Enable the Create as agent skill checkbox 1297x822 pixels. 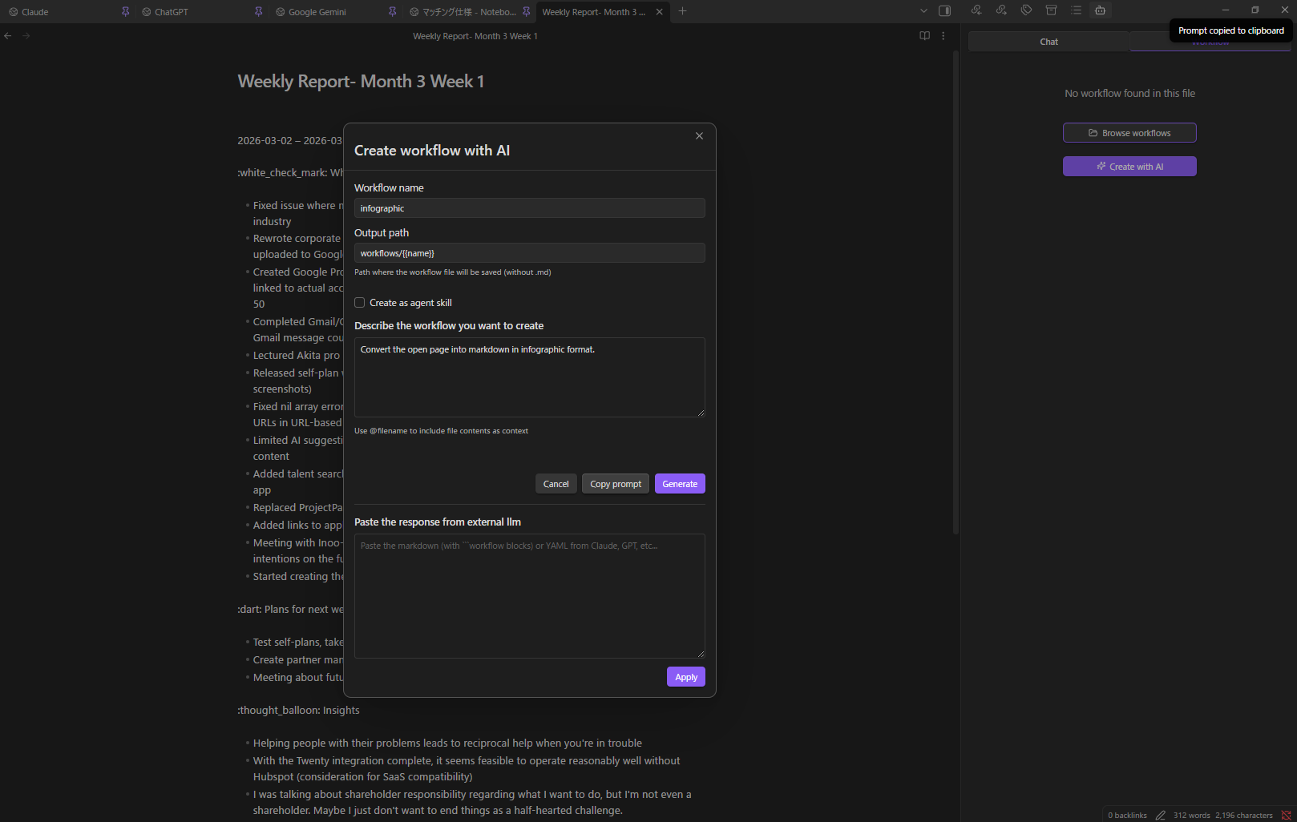[x=360, y=302]
